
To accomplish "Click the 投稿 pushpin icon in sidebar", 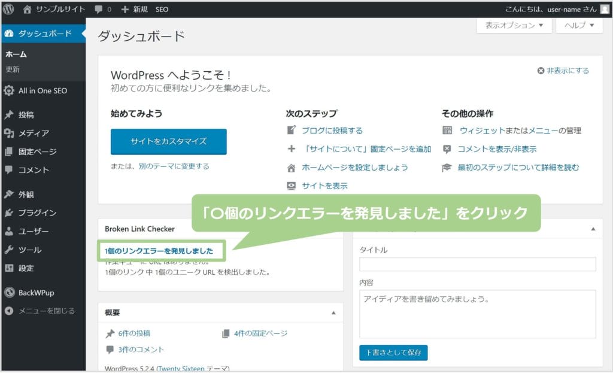I will pos(9,114).
